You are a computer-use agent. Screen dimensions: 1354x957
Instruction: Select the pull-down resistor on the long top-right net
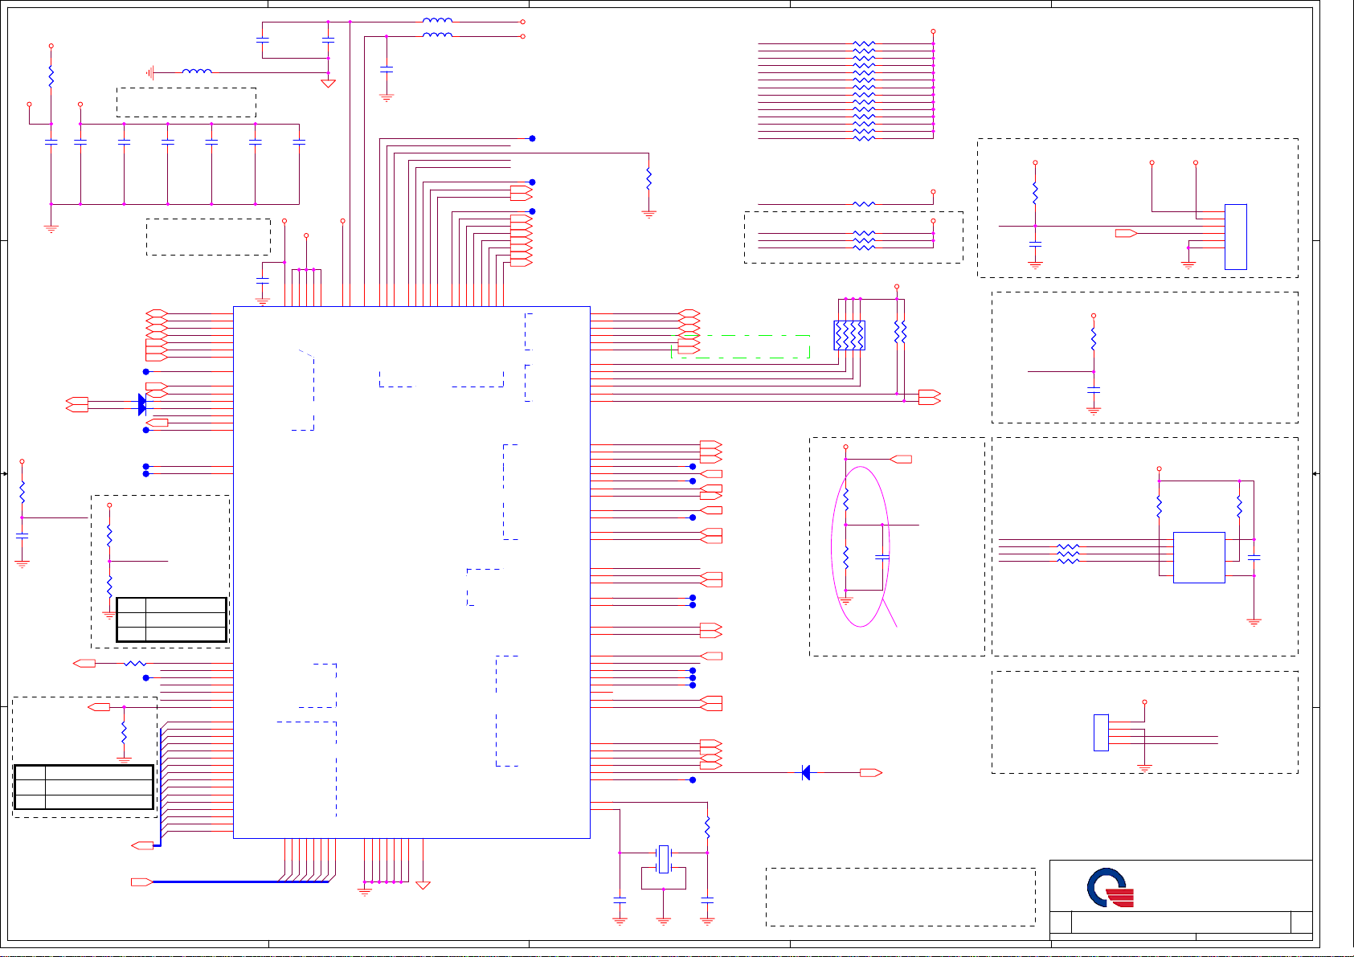click(x=648, y=179)
